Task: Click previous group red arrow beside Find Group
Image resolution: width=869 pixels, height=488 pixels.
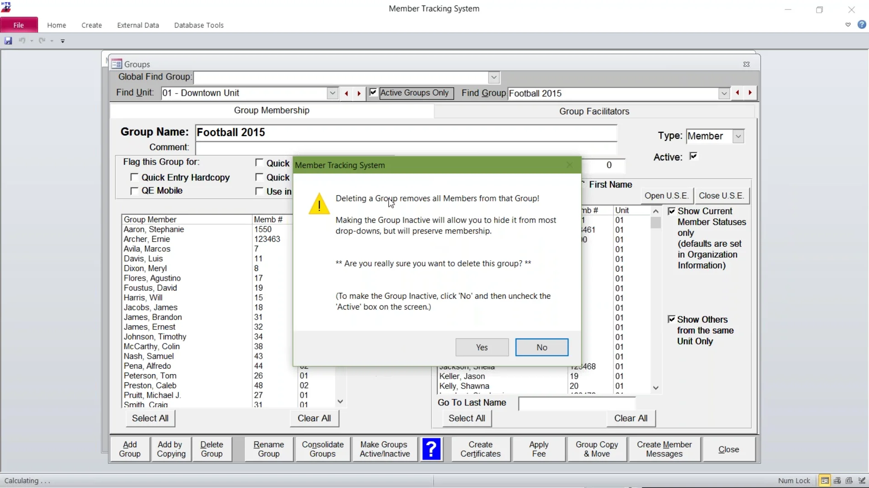Action: (738, 93)
